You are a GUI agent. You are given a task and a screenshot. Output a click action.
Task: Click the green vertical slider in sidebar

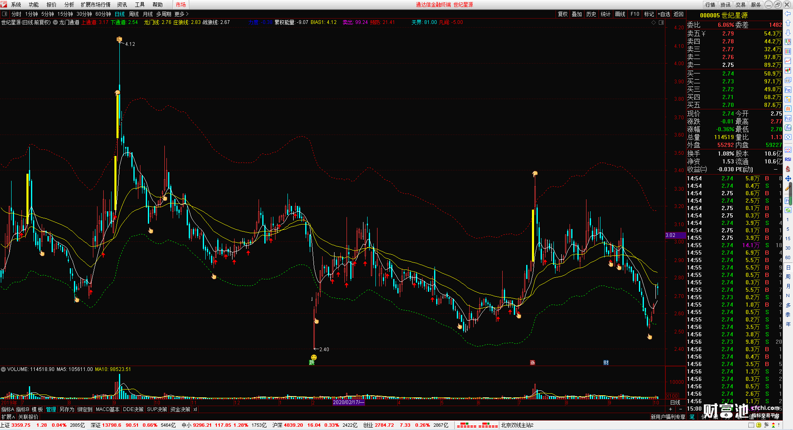click(x=791, y=194)
